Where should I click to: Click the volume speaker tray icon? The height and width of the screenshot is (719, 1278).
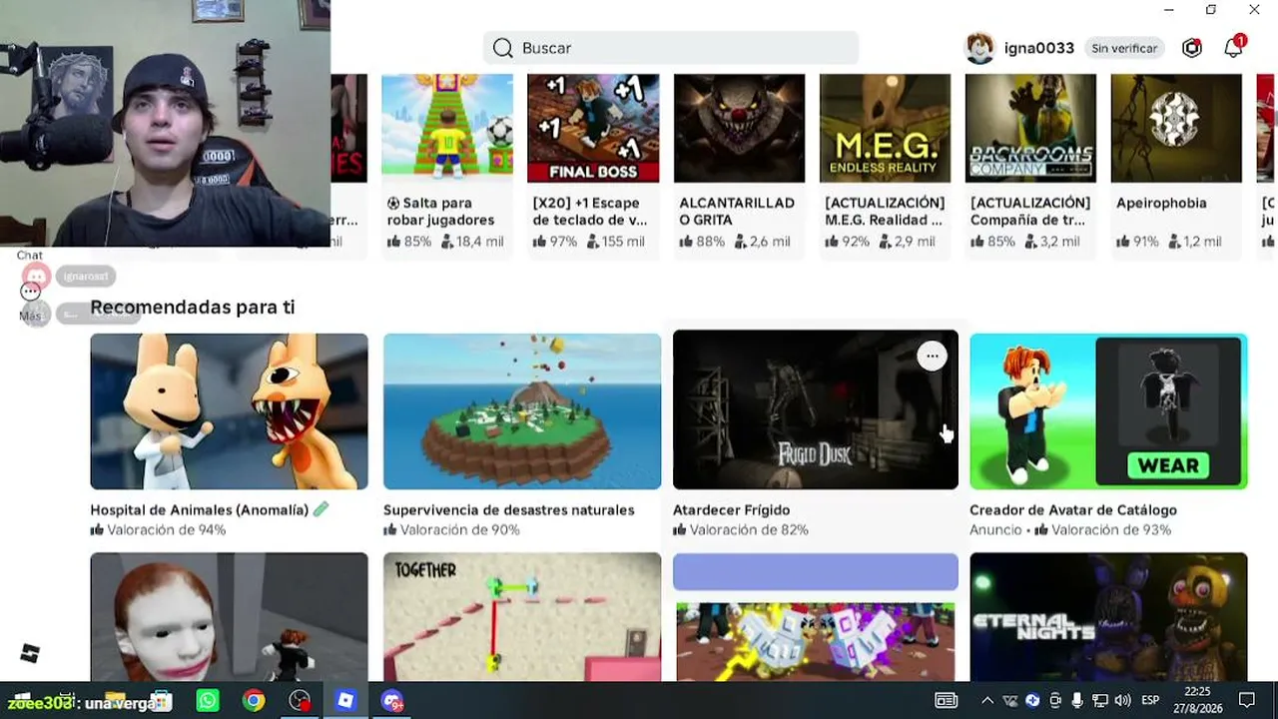click(1122, 701)
